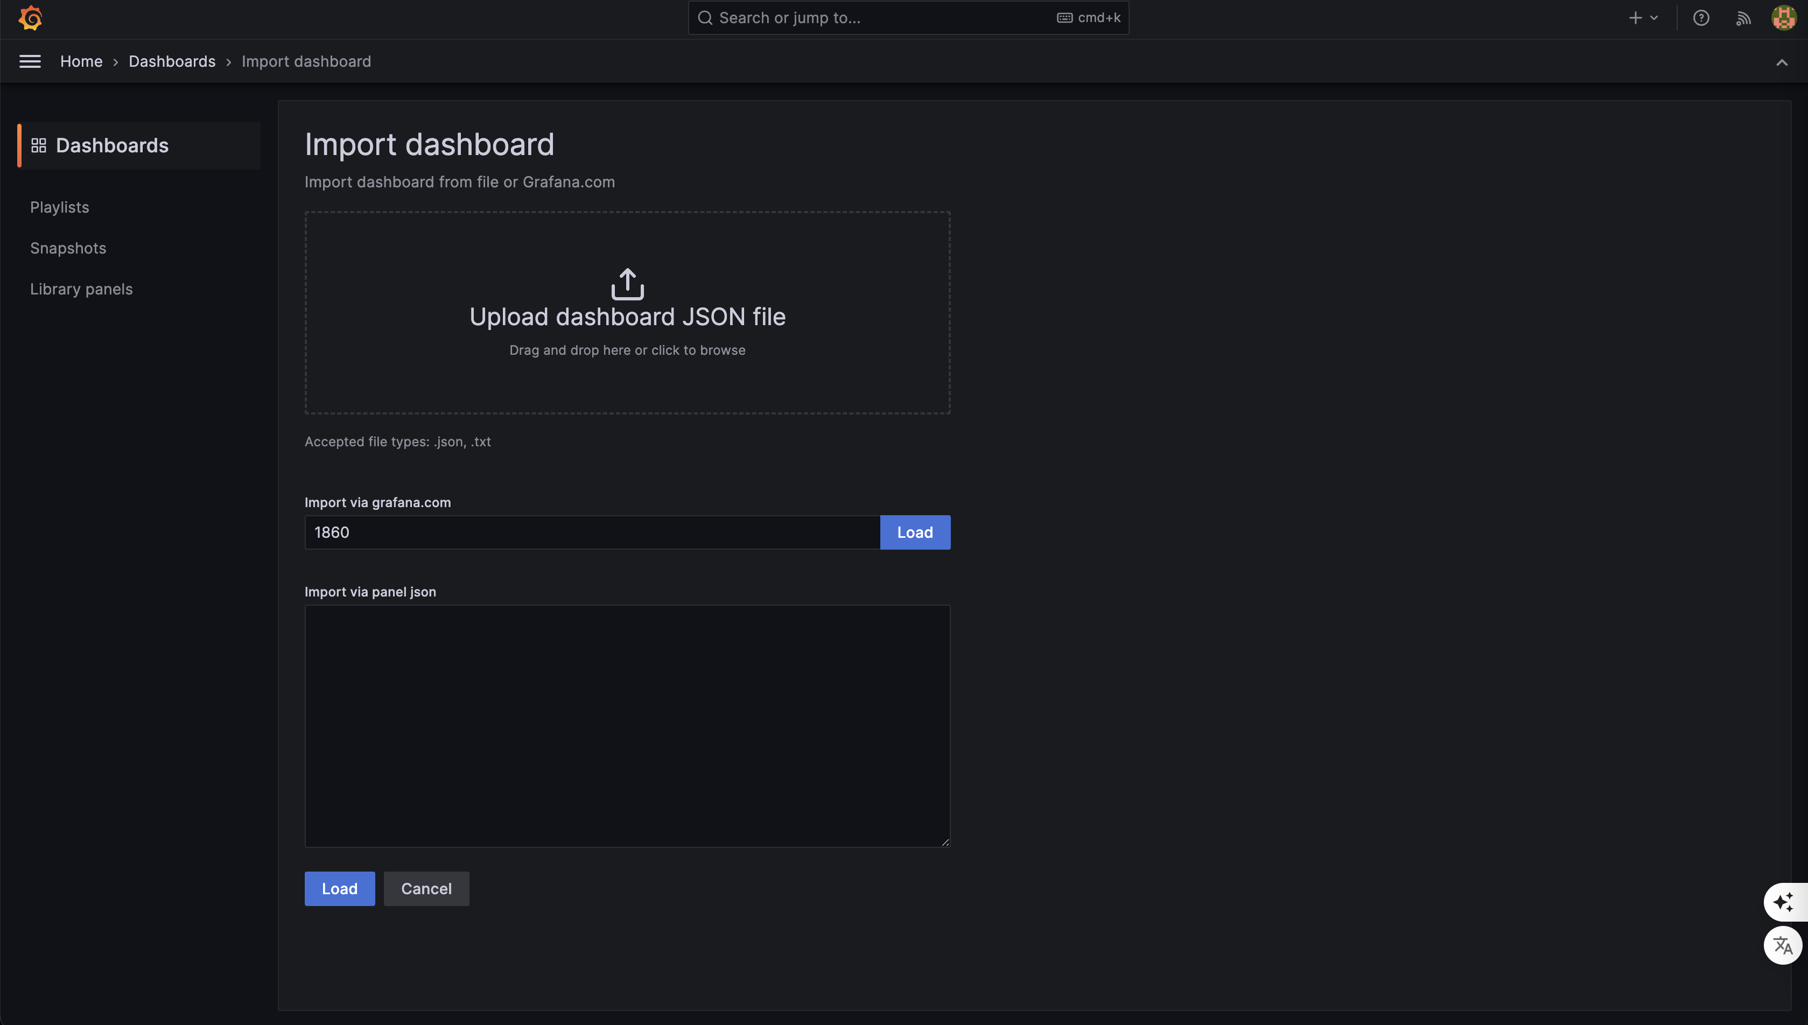Open the help question-mark icon

pos(1701,18)
